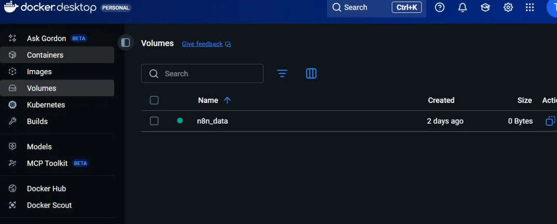
Task: Open the notifications bell
Action: point(463,7)
